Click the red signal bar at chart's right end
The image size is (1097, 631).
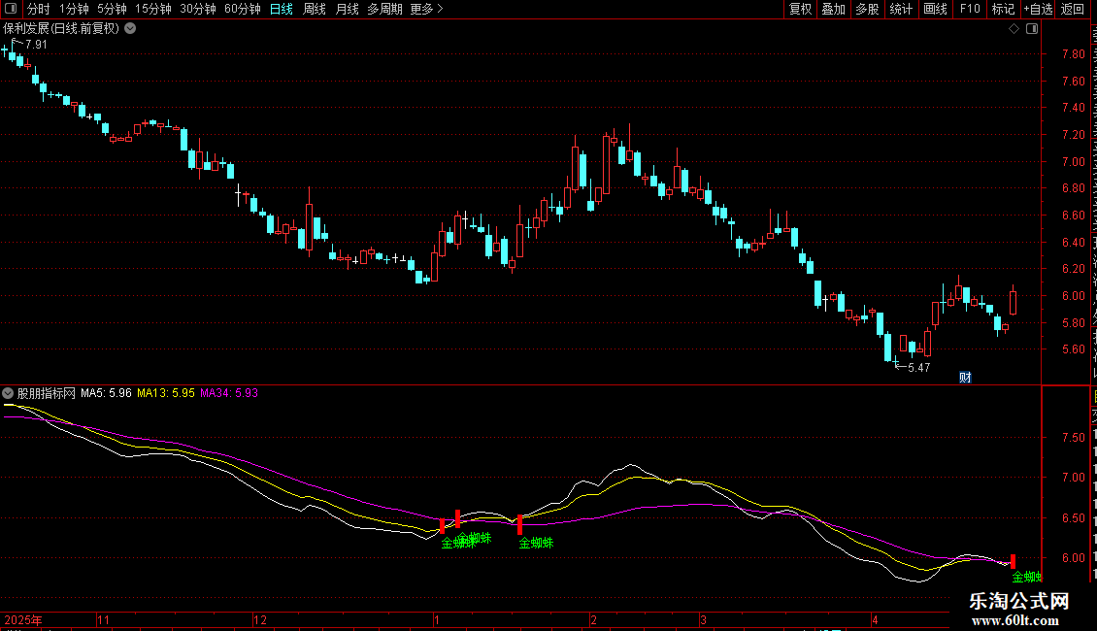[1013, 561]
